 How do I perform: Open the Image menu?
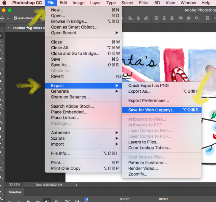click(79, 3)
